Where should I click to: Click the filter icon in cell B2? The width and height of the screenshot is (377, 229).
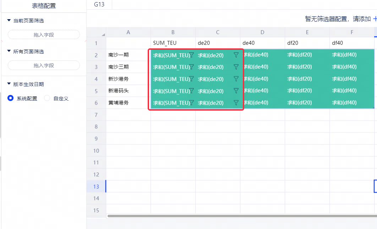click(x=191, y=55)
